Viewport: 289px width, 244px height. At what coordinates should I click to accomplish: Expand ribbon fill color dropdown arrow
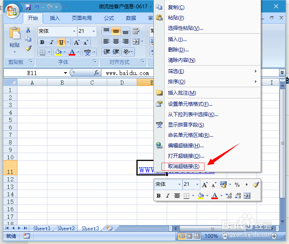pos(65,52)
